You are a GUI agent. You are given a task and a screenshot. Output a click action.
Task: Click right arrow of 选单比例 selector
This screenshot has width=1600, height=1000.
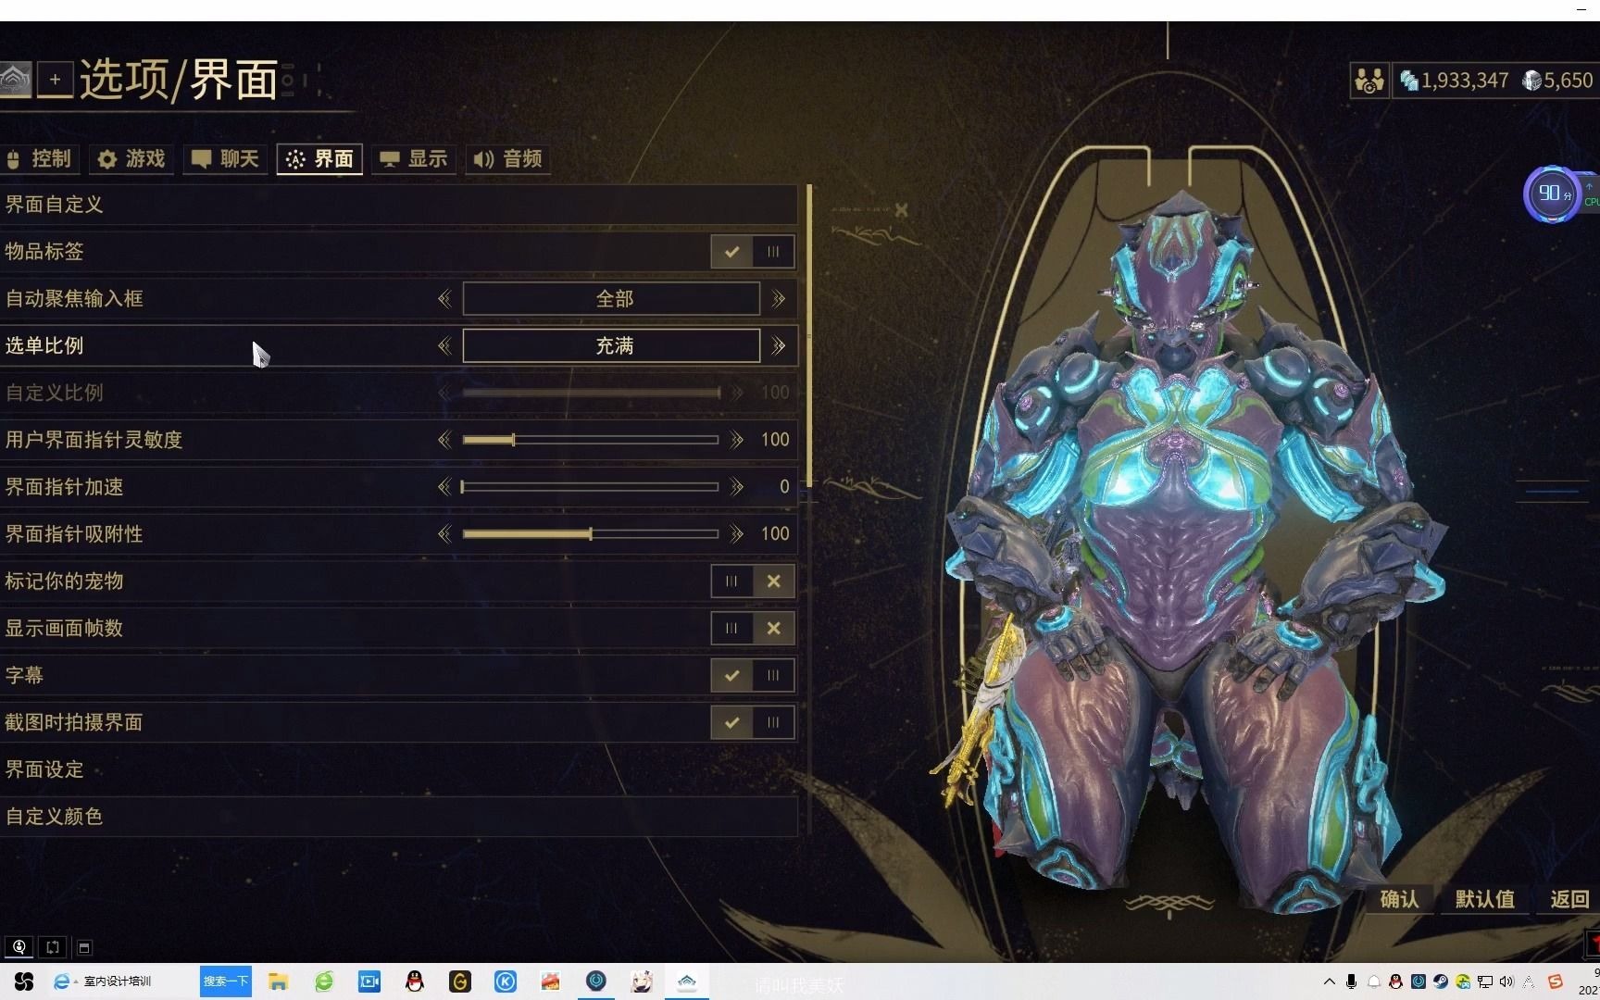(x=779, y=346)
